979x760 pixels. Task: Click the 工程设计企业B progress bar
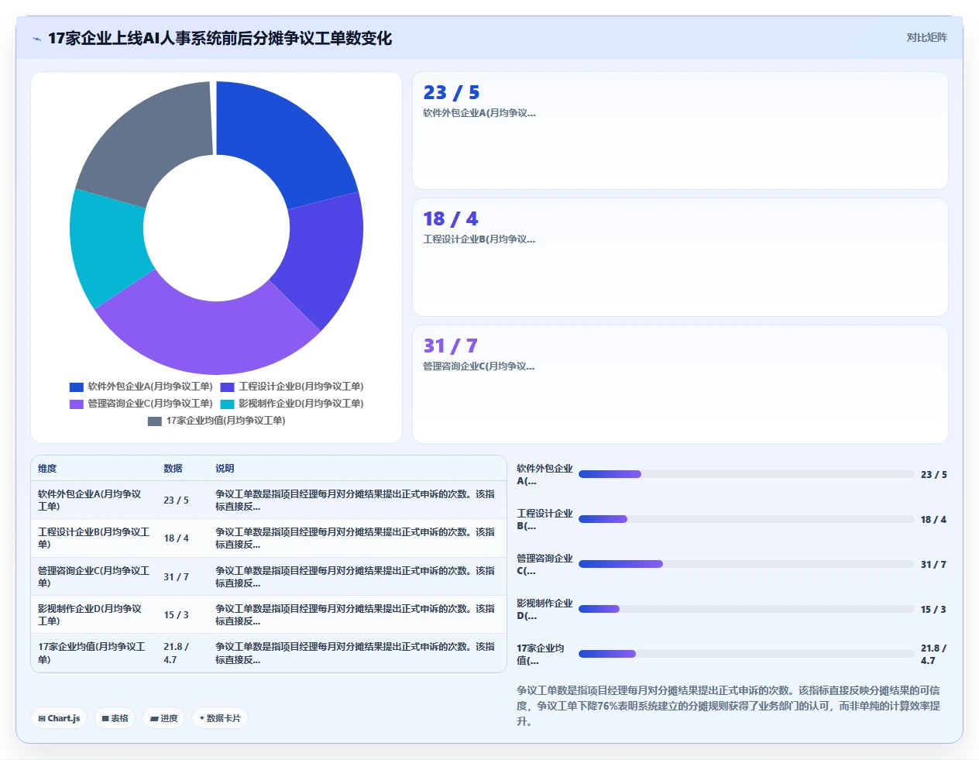coord(746,519)
